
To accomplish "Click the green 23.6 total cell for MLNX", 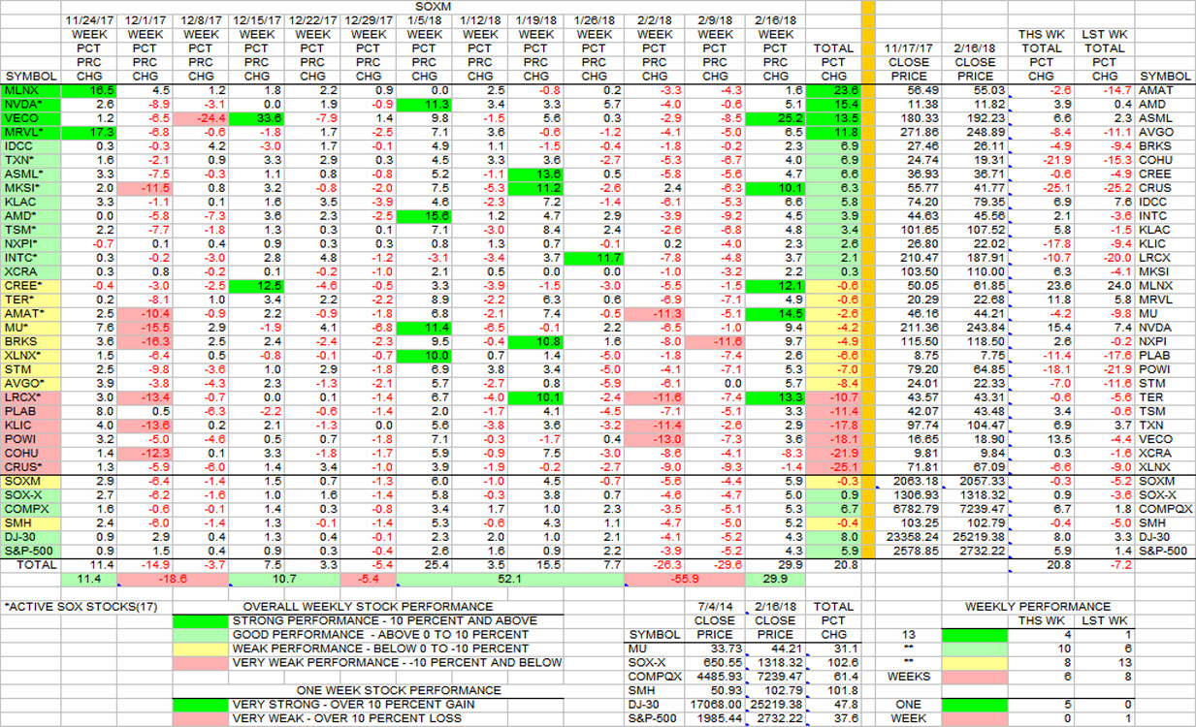I will [x=833, y=90].
